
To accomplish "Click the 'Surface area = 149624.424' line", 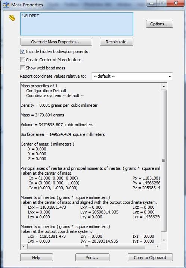I will [x=63, y=134].
